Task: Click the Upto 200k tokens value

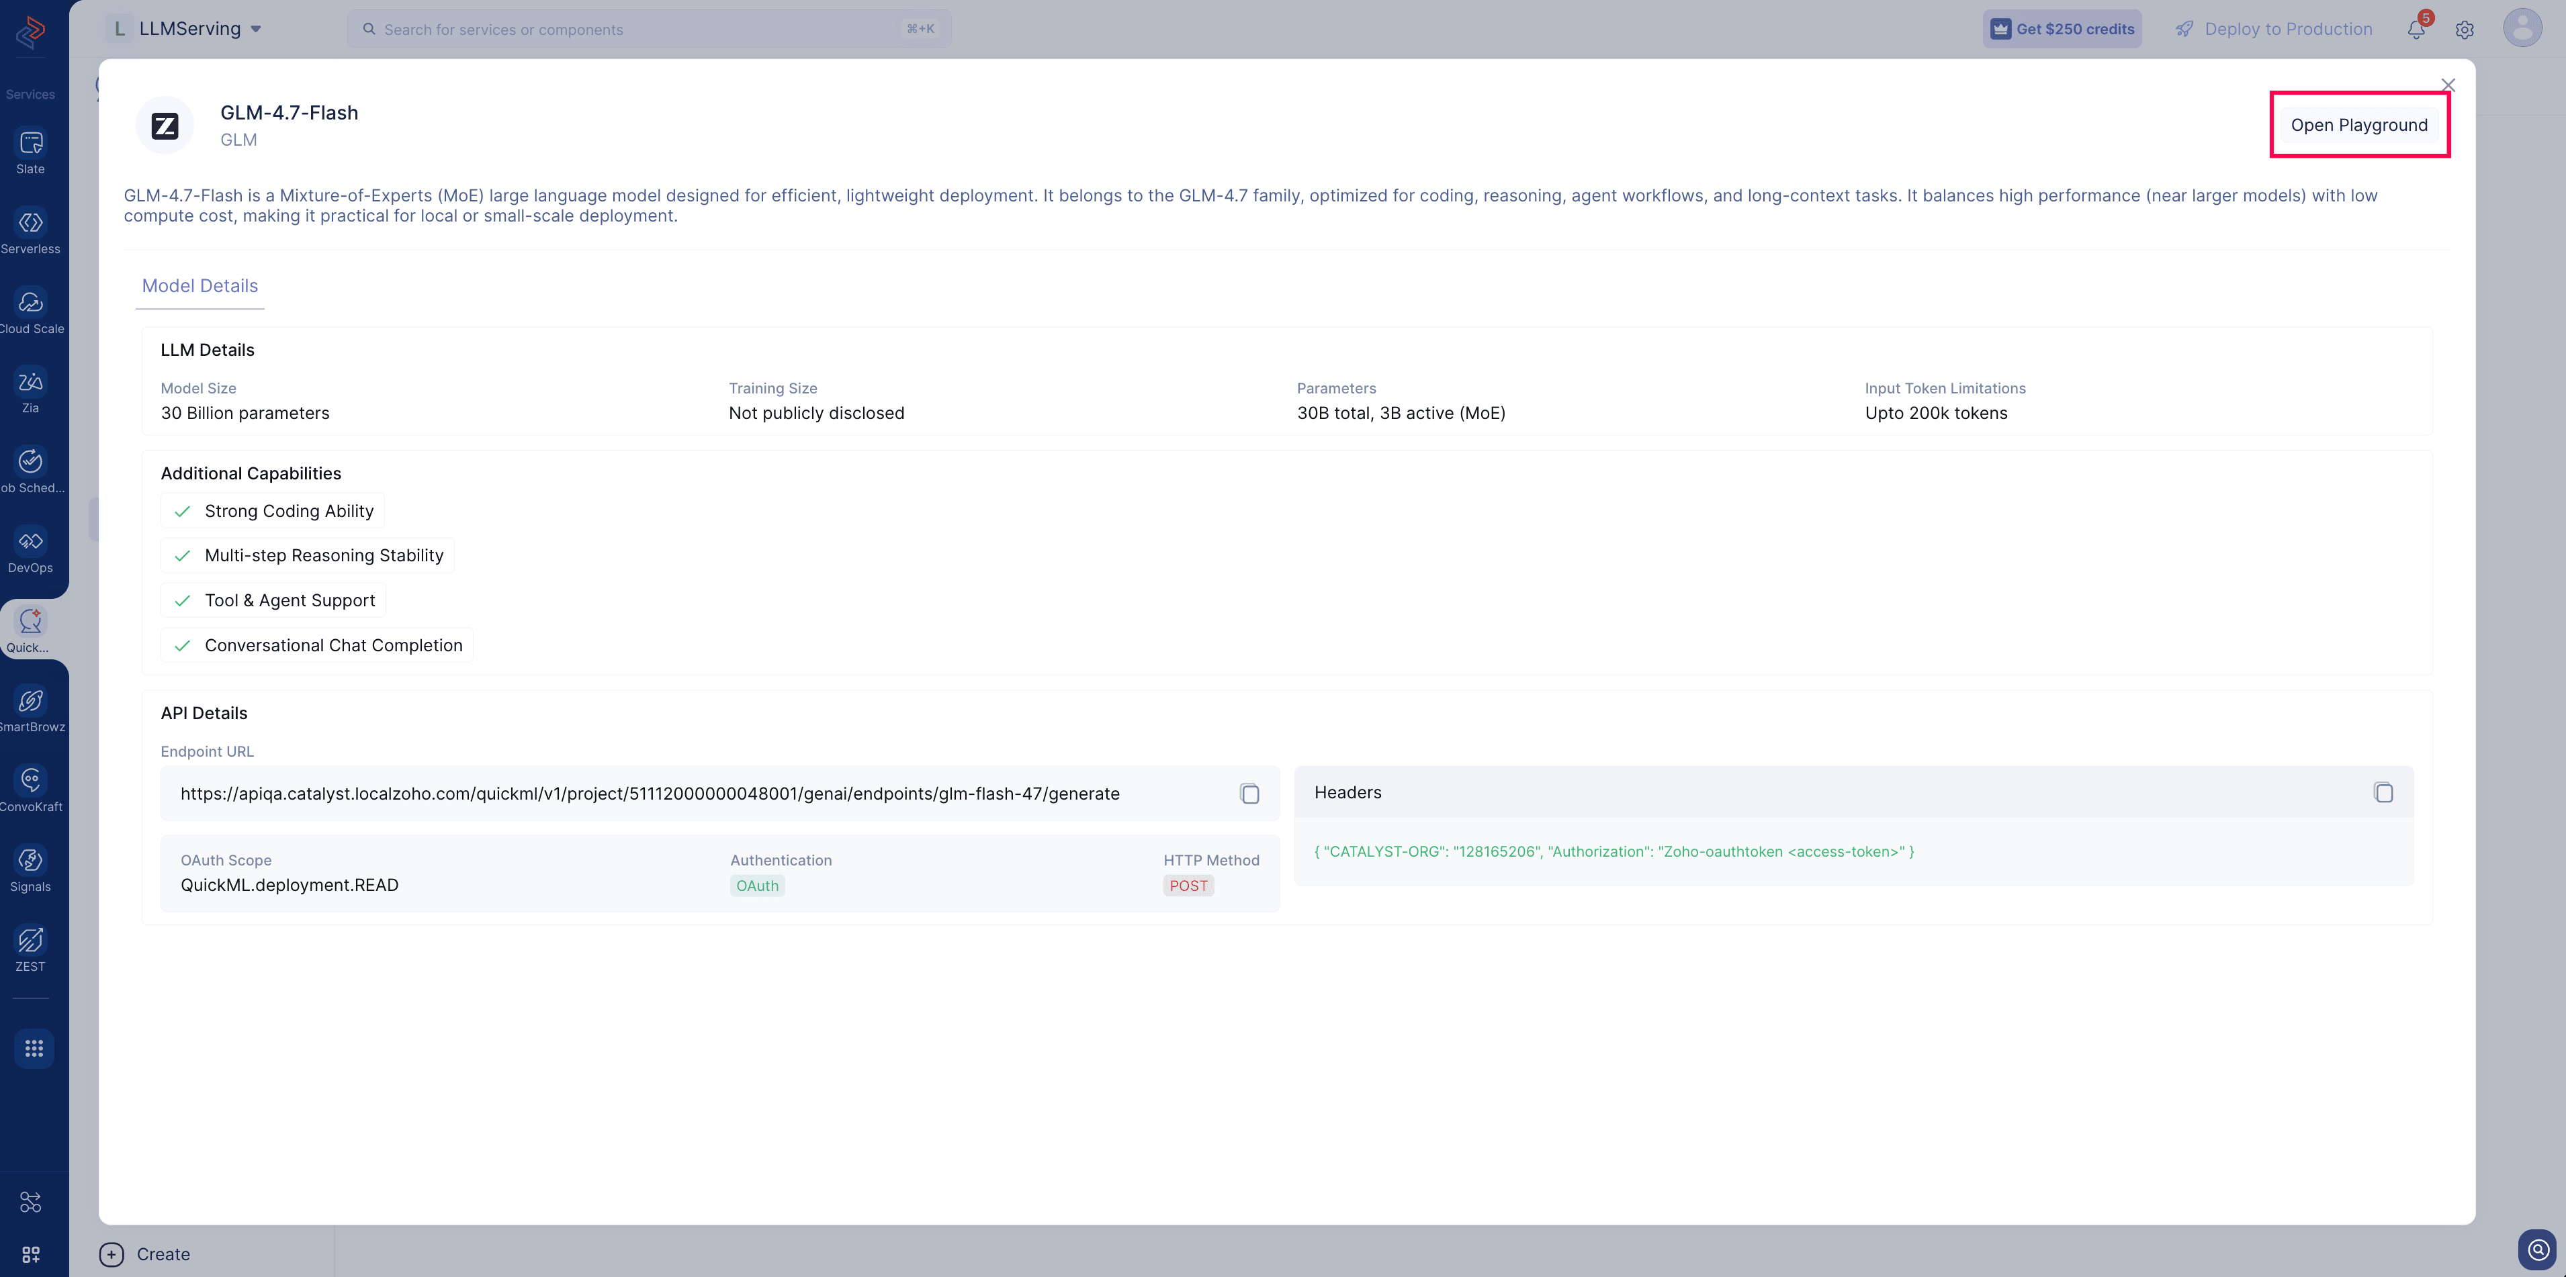Action: tap(1935, 413)
